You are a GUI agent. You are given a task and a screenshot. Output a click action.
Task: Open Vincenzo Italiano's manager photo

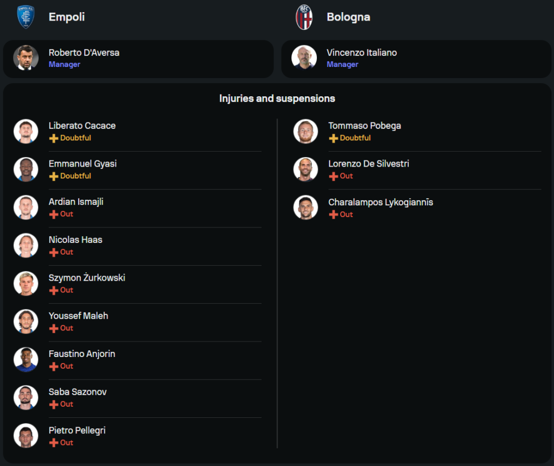(x=304, y=58)
